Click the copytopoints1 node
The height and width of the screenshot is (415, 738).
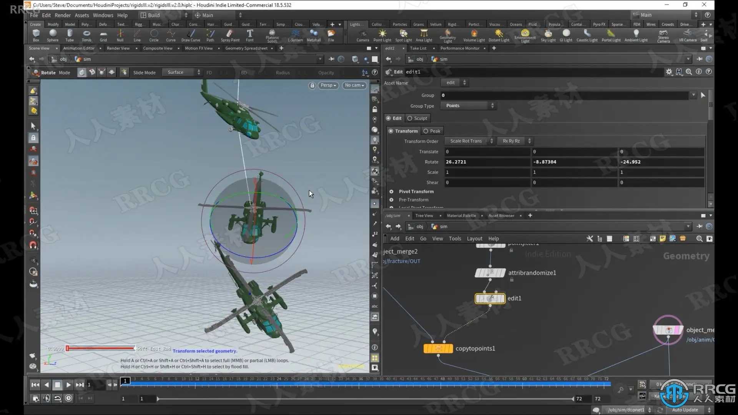click(438, 349)
